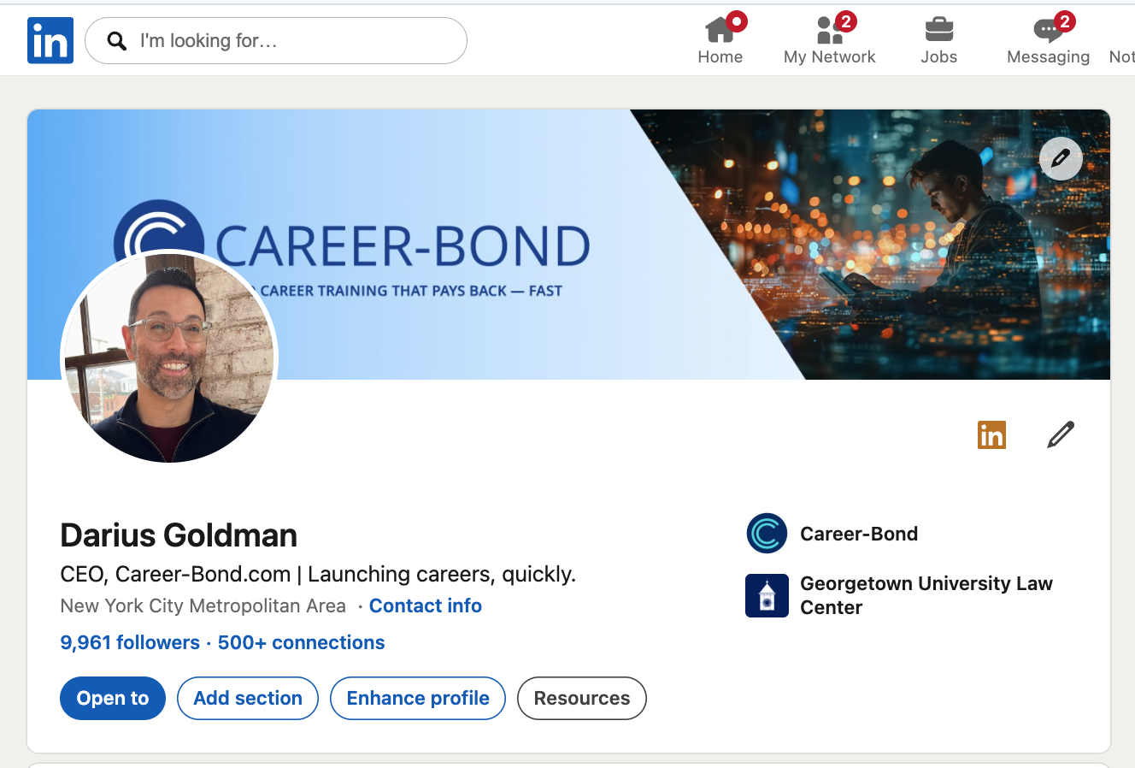This screenshot has height=768, width=1135.
Task: Click the name Darius Goldman
Action: point(179,535)
